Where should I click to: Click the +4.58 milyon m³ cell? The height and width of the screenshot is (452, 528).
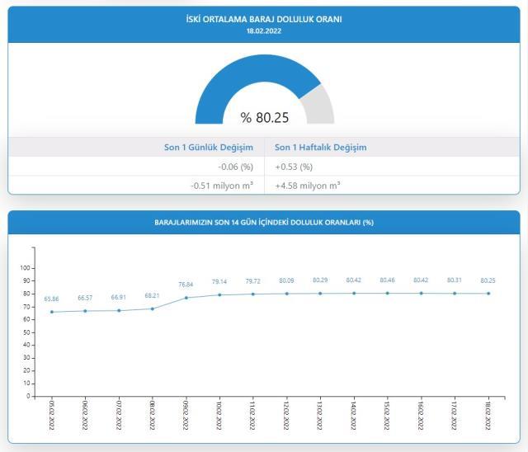(308, 186)
